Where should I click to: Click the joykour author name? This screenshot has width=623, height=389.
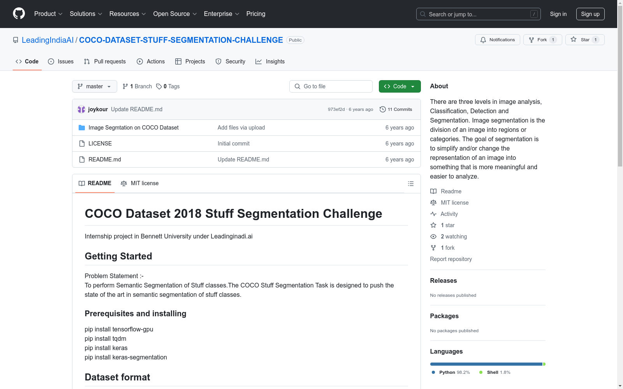pyautogui.click(x=98, y=109)
